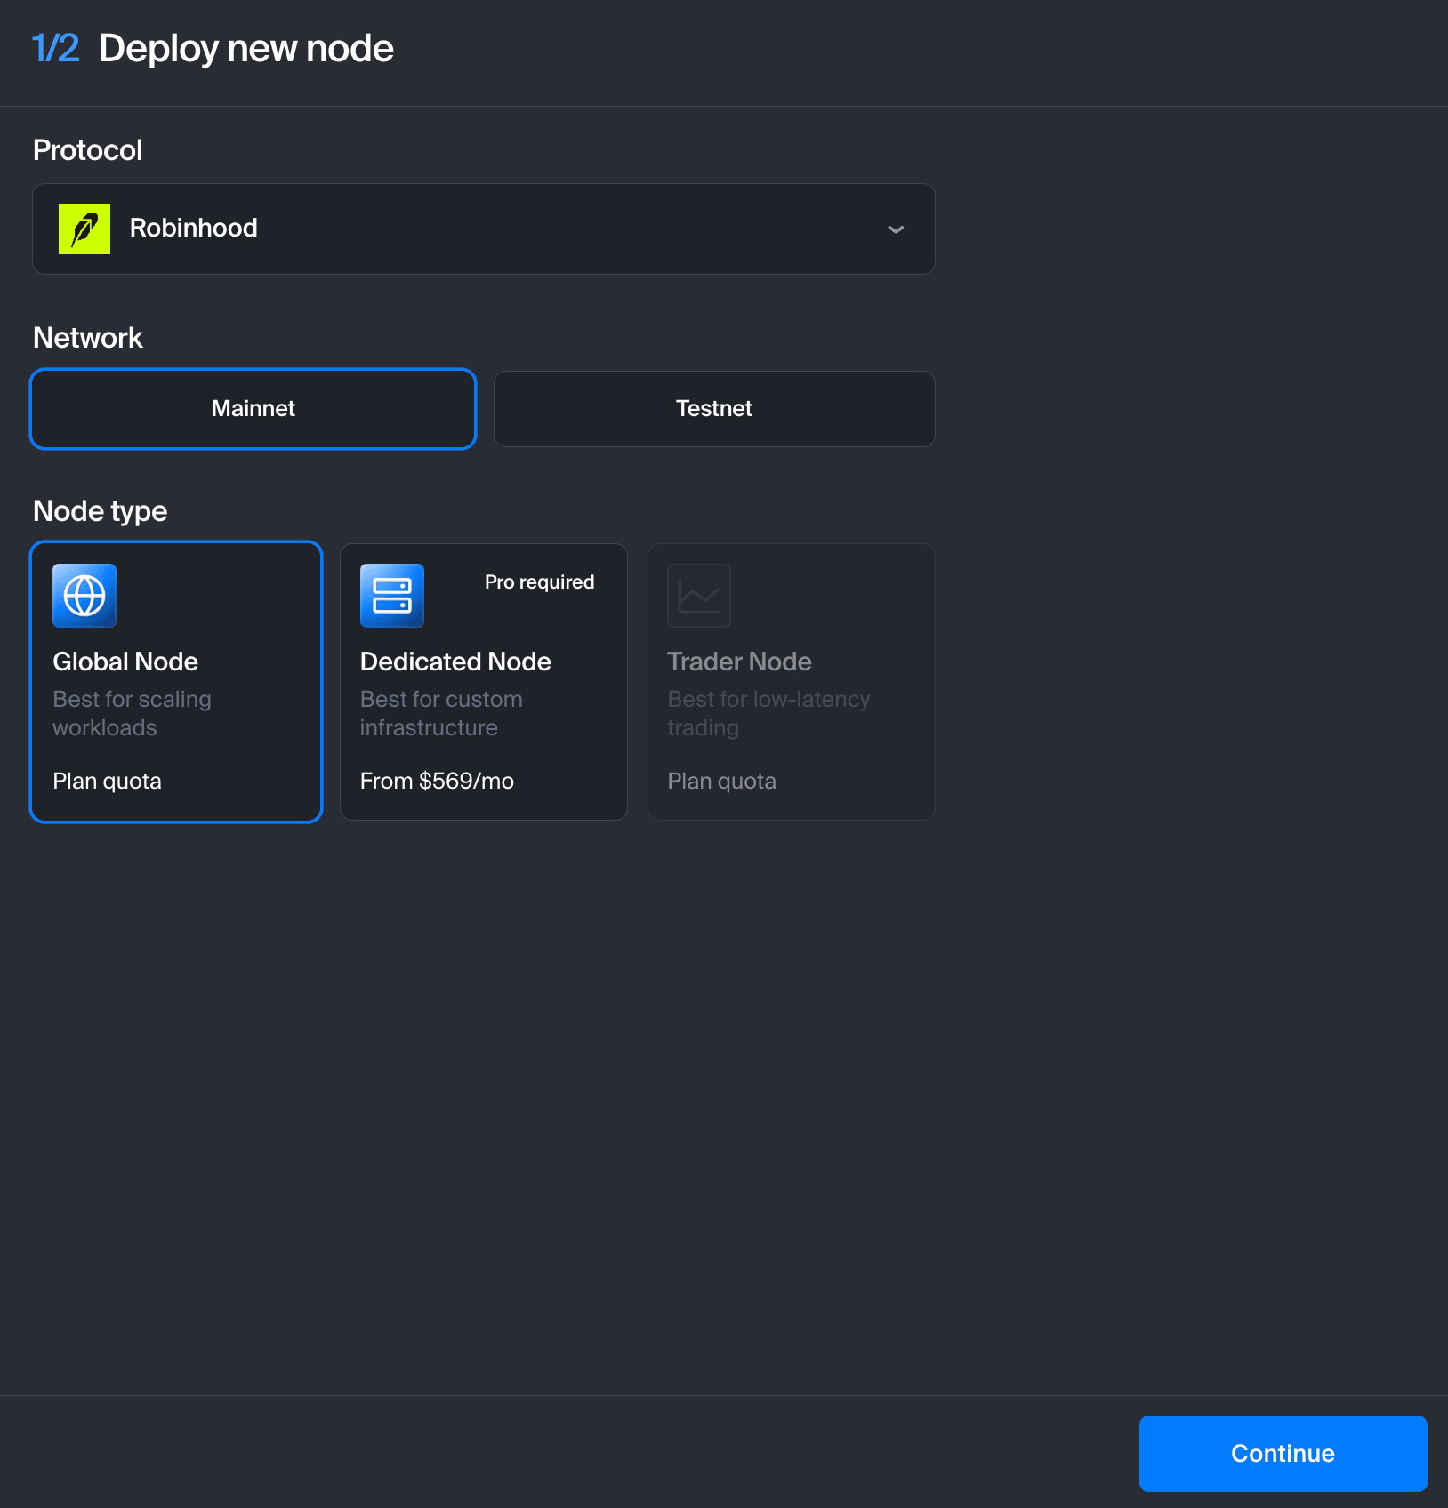Click the Dedicated Node server icon

[392, 596]
